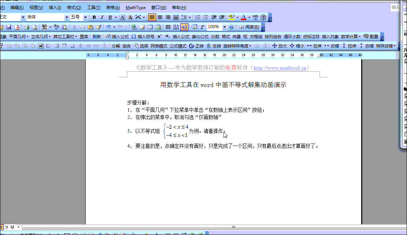Select the Format Painter brush

click(x=99, y=27)
